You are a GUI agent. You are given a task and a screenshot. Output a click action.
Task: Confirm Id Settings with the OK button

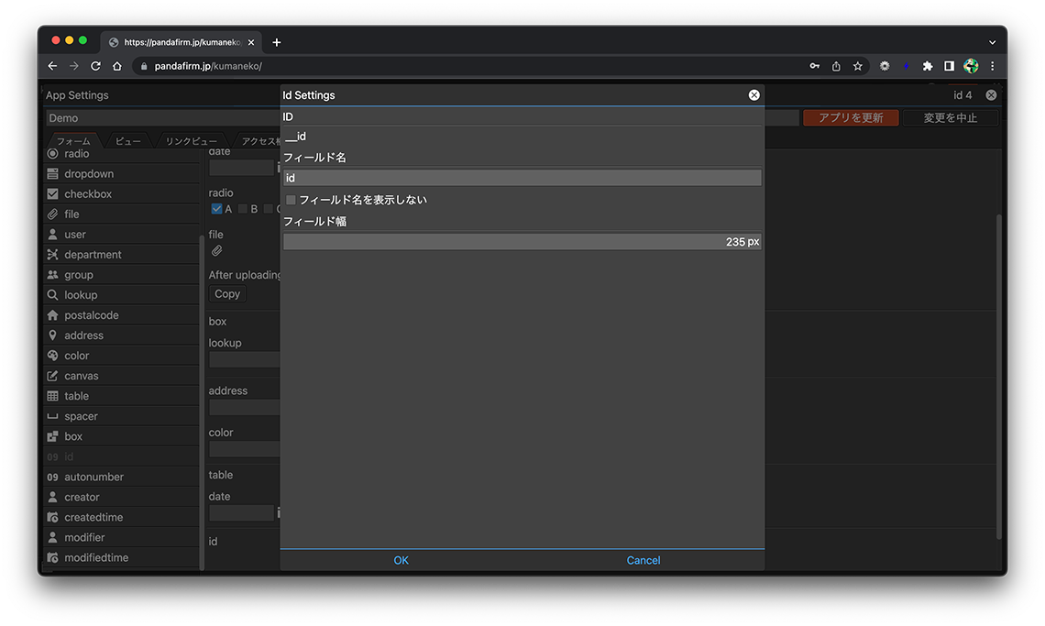pyautogui.click(x=401, y=560)
